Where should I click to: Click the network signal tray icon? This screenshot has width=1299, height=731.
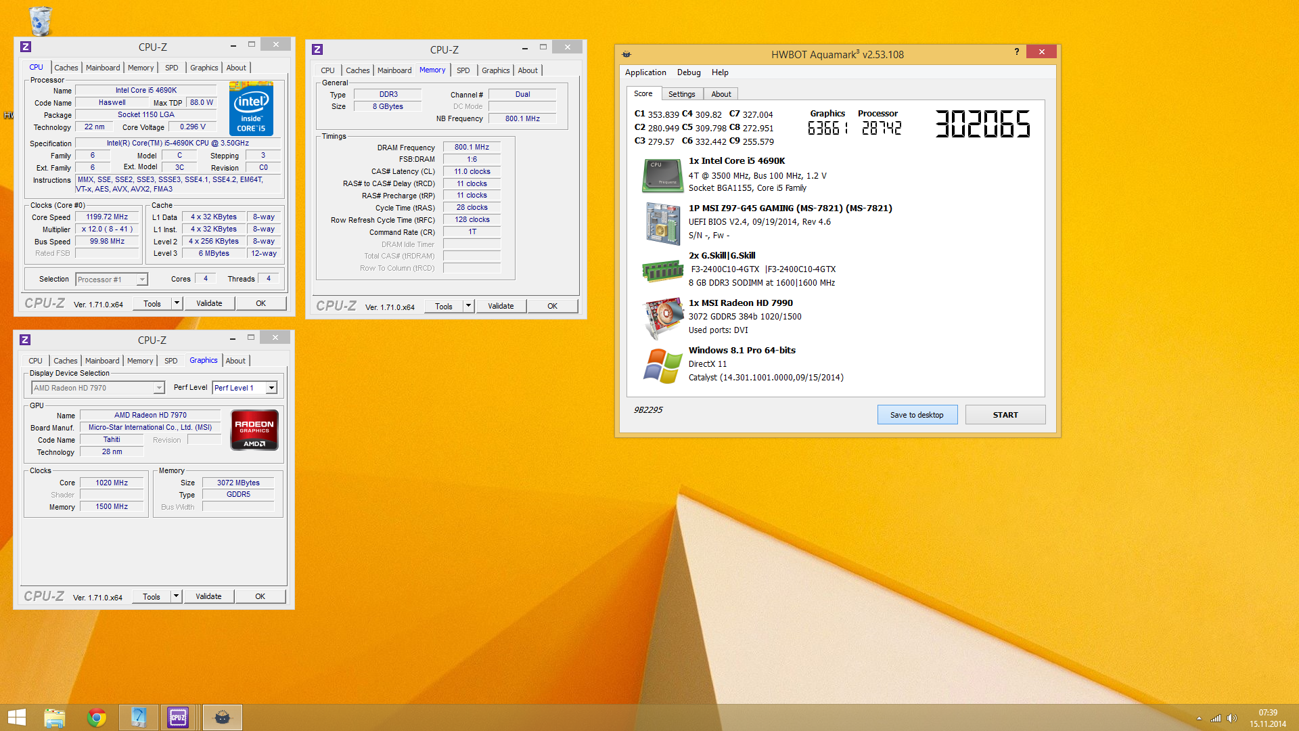click(x=1216, y=718)
